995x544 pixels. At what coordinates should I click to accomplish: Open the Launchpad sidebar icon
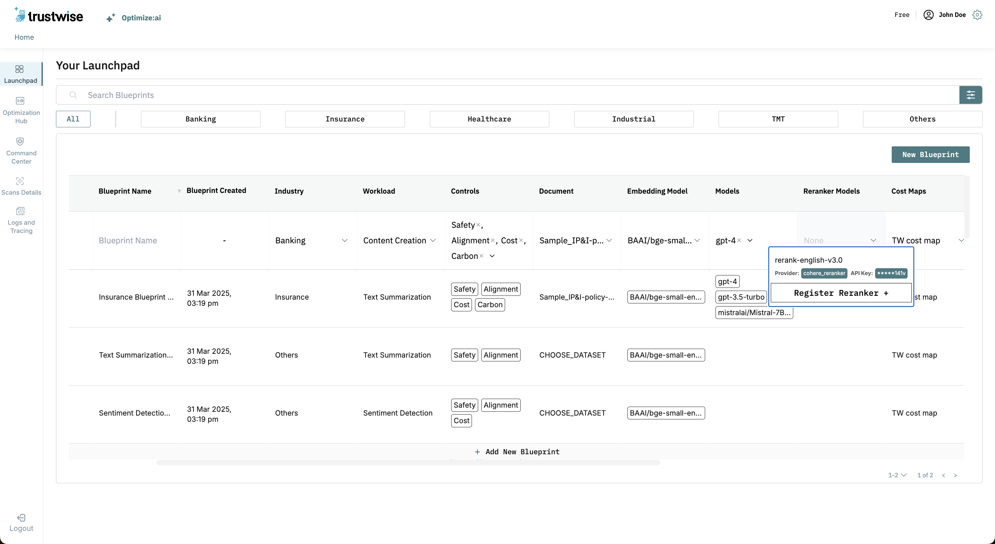click(19, 69)
